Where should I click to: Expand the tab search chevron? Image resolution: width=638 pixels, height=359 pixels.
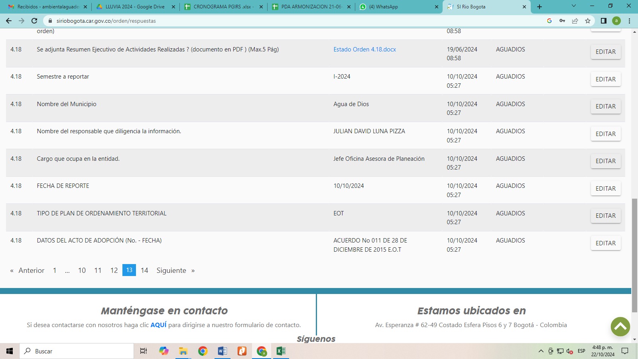573,6
